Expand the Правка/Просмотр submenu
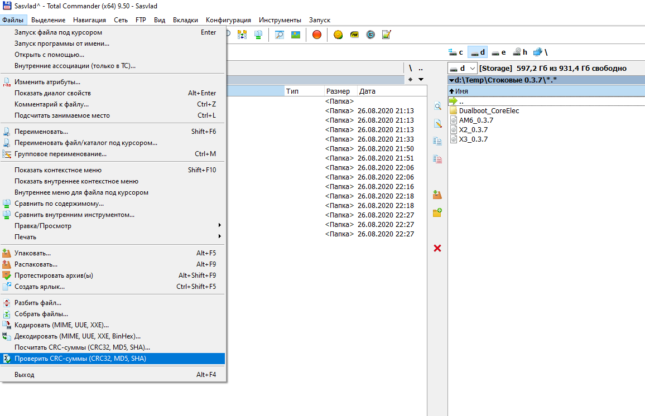The width and height of the screenshot is (645, 416). point(113,226)
